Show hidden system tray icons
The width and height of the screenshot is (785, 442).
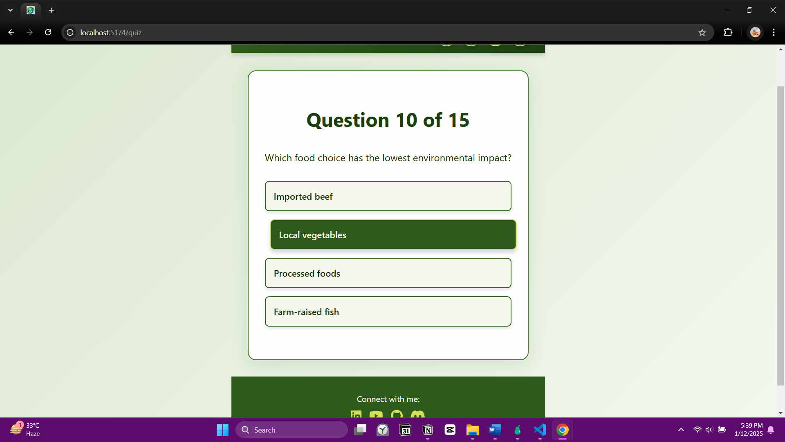[681, 430]
